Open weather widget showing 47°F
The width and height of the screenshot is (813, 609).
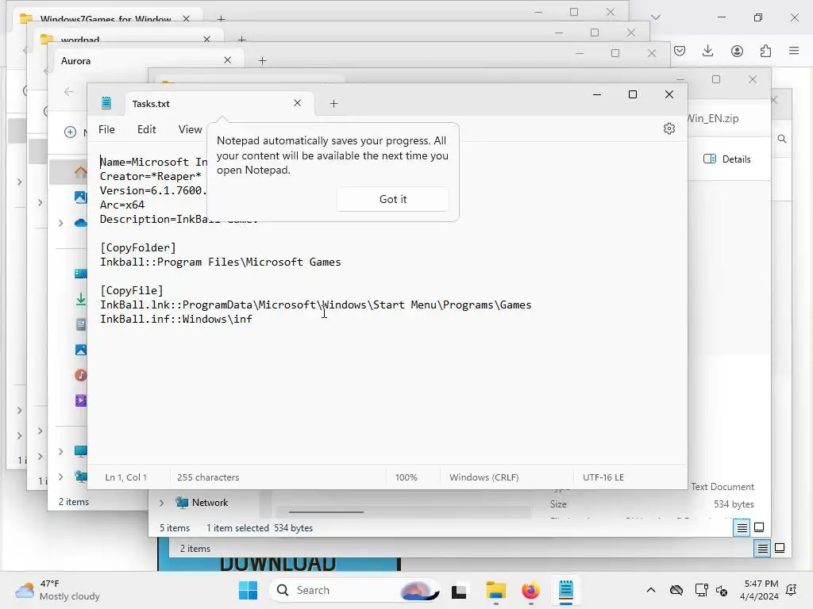(x=57, y=590)
